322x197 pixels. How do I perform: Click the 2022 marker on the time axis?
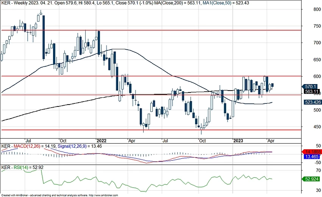[101, 140]
